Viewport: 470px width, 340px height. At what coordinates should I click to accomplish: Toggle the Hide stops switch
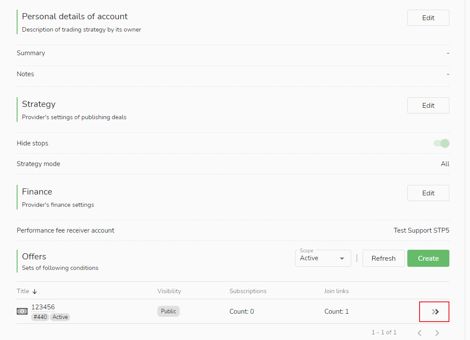[x=442, y=143]
